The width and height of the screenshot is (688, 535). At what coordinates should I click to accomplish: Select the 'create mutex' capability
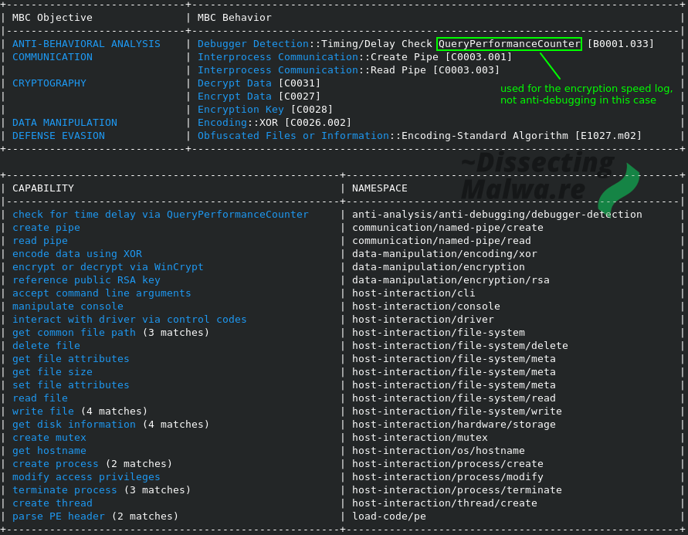[49, 437]
